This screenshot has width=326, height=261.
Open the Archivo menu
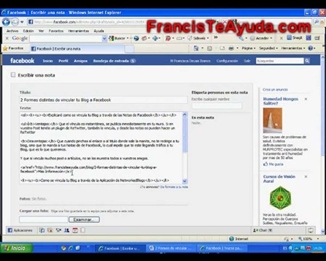point(12,31)
